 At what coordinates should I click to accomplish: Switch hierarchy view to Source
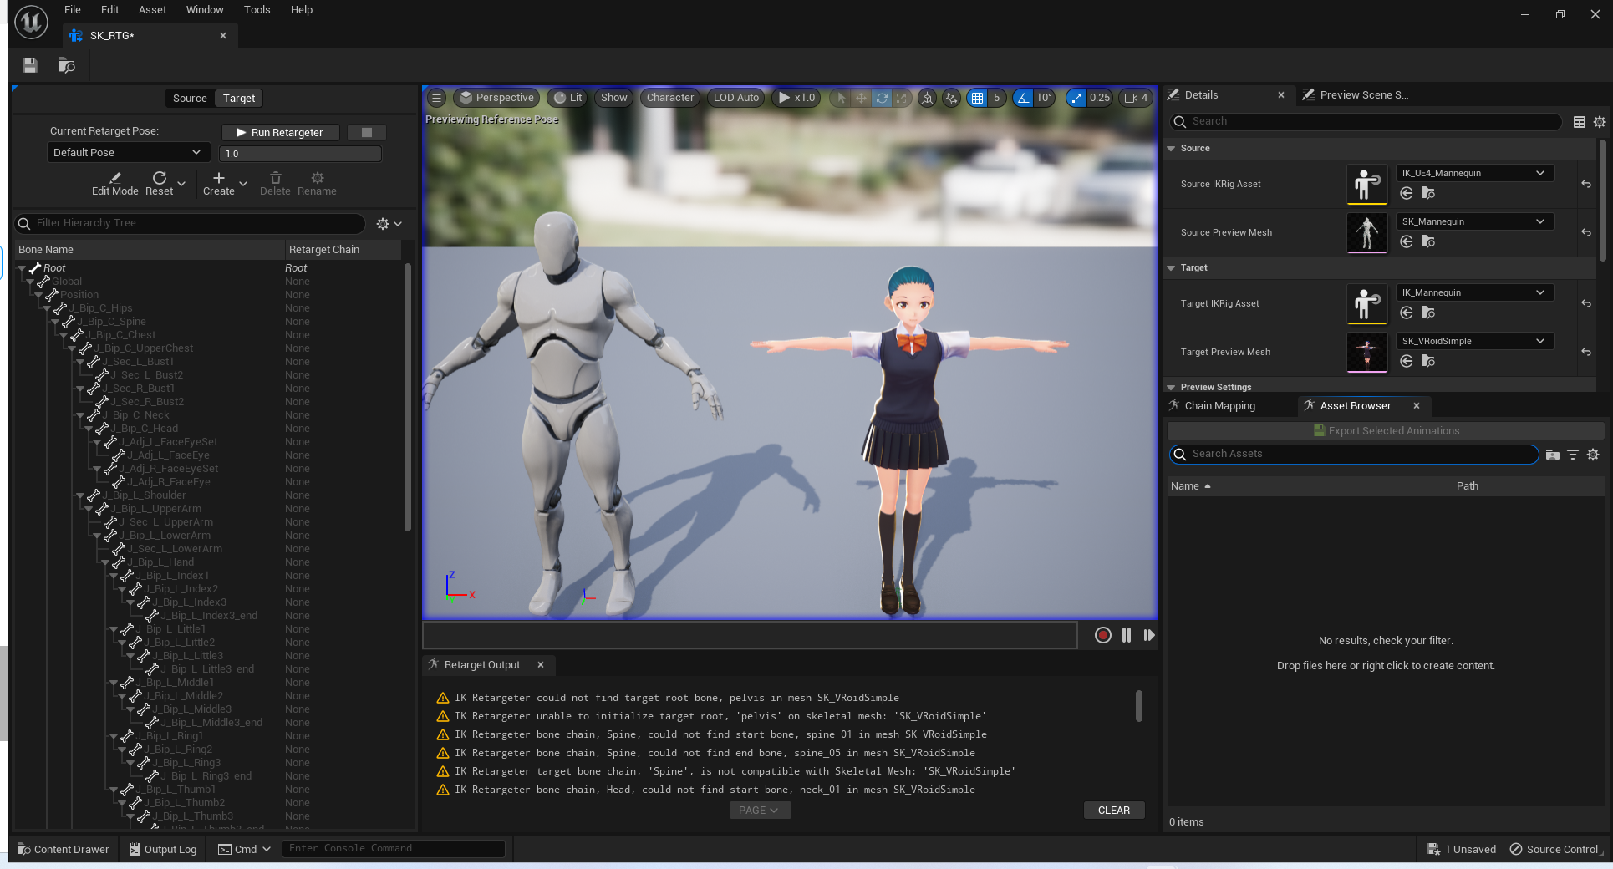[x=190, y=98]
